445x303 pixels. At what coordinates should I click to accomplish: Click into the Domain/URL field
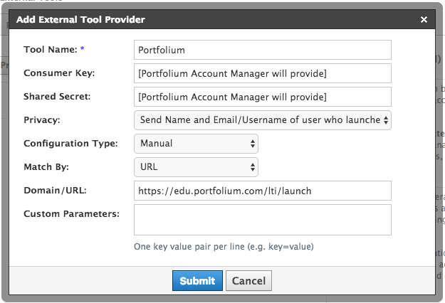point(262,191)
